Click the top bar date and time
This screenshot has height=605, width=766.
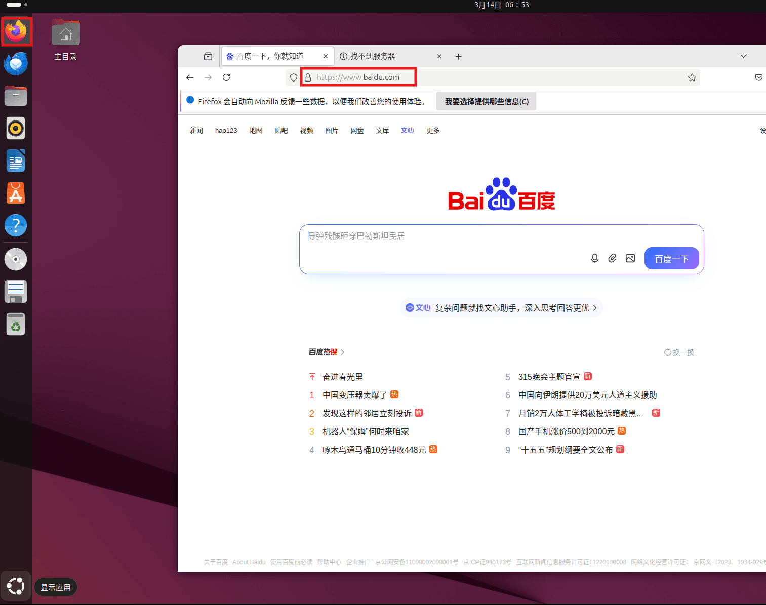pyautogui.click(x=502, y=5)
